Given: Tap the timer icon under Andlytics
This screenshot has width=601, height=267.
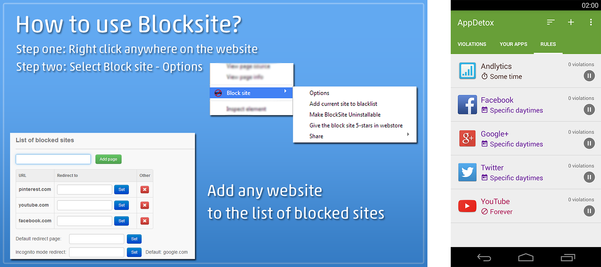Looking at the screenshot, I should (485, 76).
